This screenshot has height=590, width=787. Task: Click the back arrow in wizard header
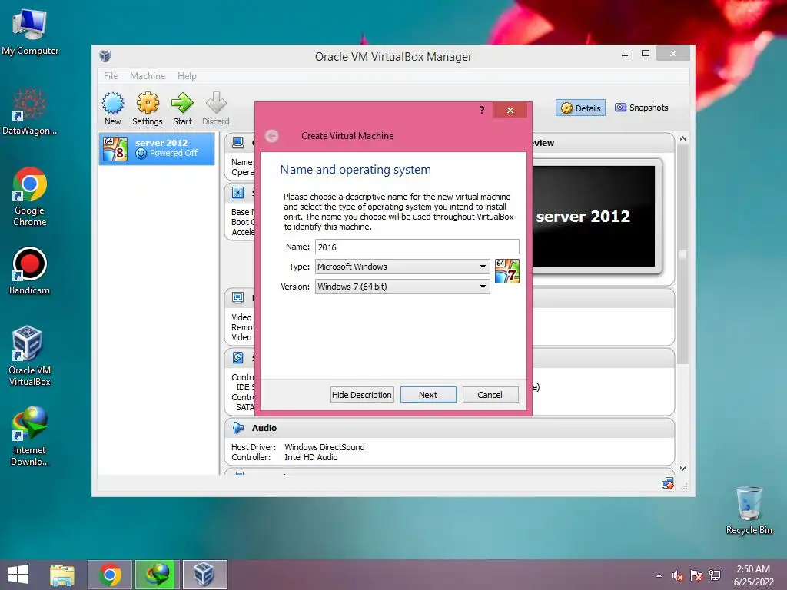271,136
